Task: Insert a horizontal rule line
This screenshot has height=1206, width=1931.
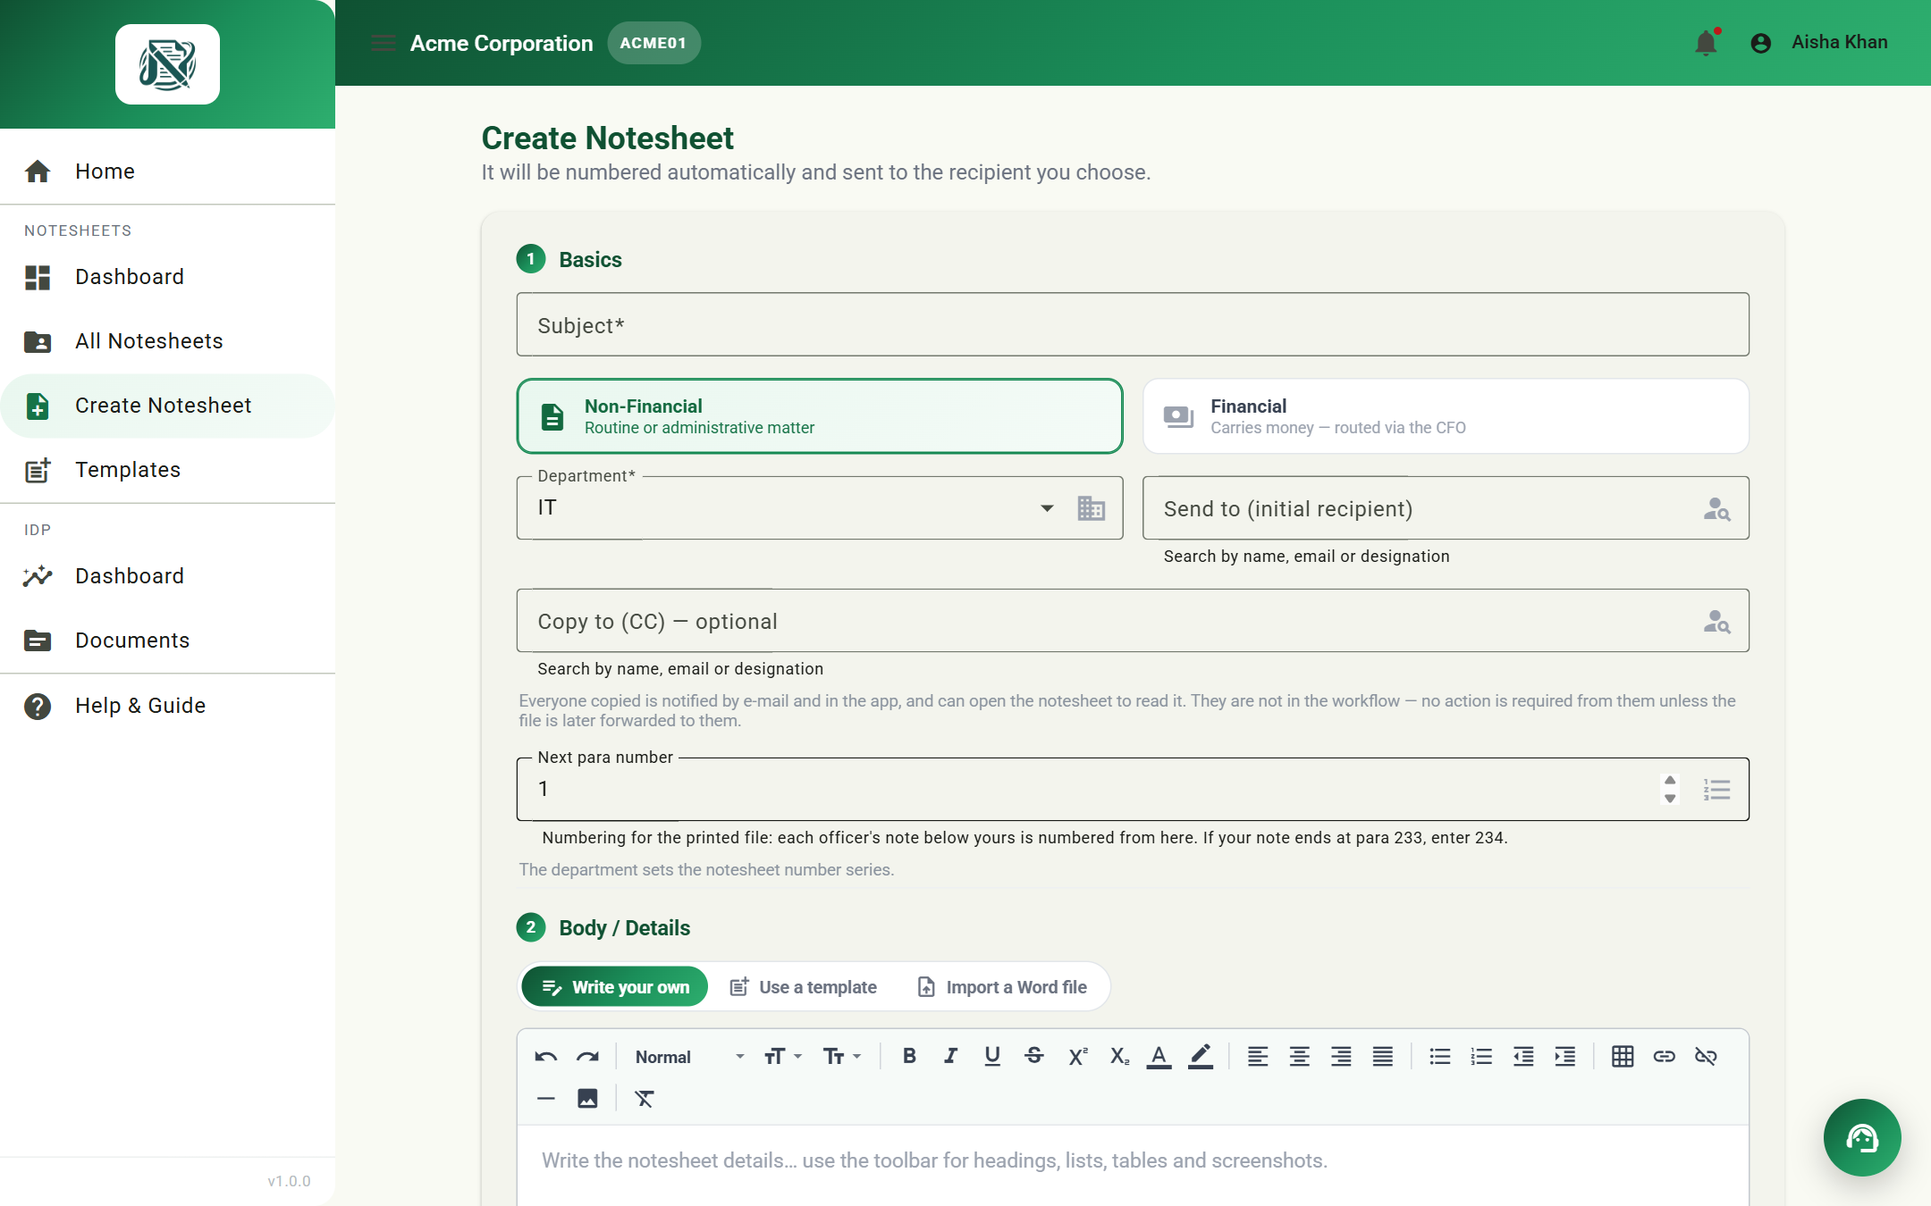Action: 546,1098
